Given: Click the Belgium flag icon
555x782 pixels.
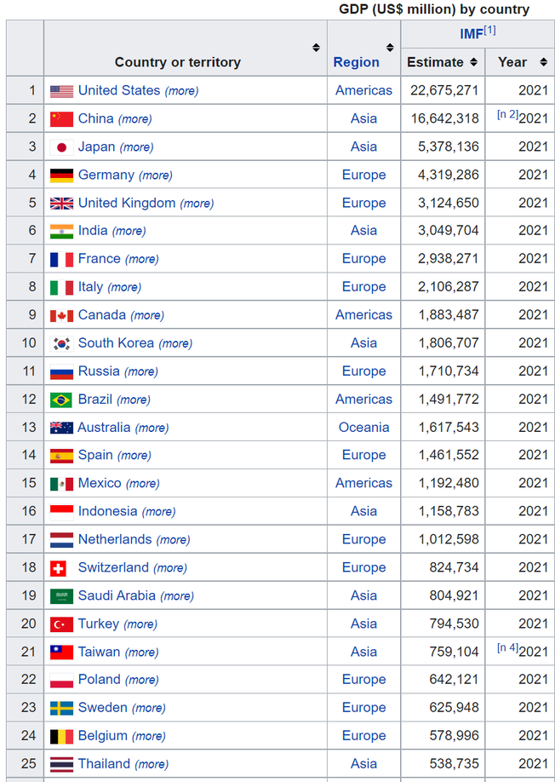Looking at the screenshot, I should click(x=62, y=737).
